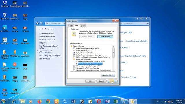Viewport: 185px width, 104px height.
Task: Open Ease of Access link
Action: (x=45, y=59)
